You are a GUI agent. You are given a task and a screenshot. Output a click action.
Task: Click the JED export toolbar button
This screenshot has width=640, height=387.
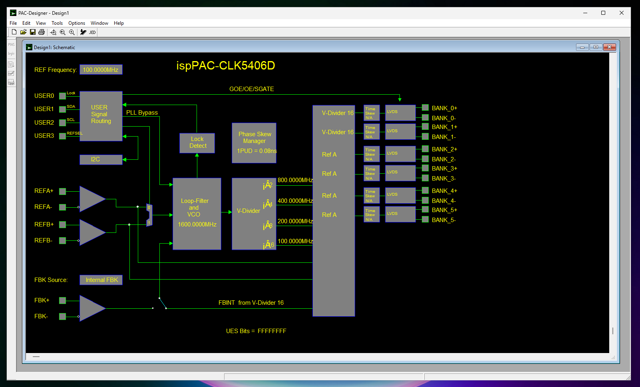pyautogui.click(x=92, y=32)
